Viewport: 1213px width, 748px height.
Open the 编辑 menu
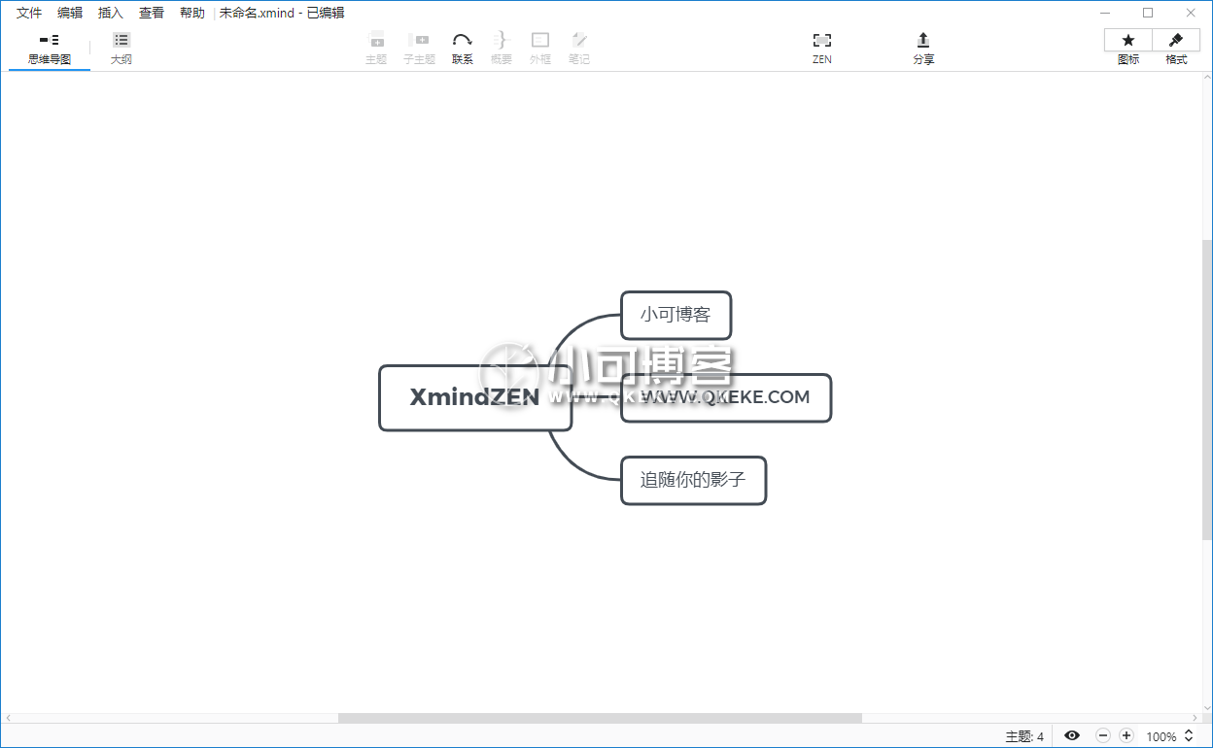click(70, 13)
